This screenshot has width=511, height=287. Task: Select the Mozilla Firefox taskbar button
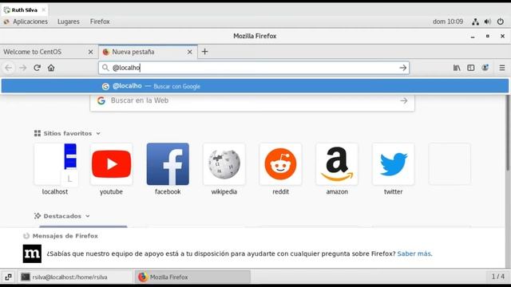tap(192, 277)
